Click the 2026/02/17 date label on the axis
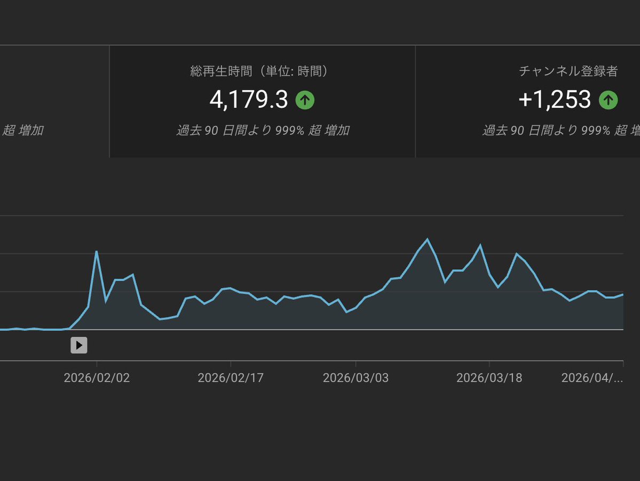 pyautogui.click(x=231, y=378)
